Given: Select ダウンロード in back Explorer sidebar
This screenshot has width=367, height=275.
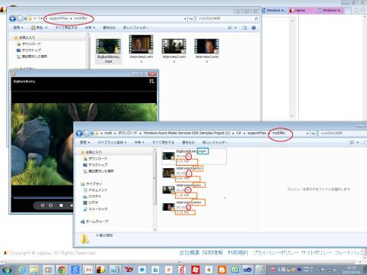Looking at the screenshot, I should 31,44.
